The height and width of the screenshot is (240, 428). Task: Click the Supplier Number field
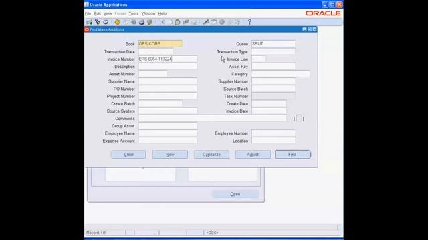(274, 81)
